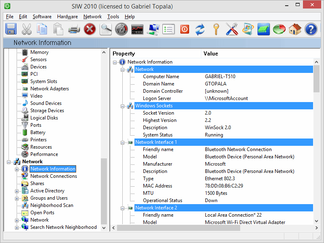Click the right pane scroll down arrow
The height and width of the screenshot is (243, 324).
(316, 221)
